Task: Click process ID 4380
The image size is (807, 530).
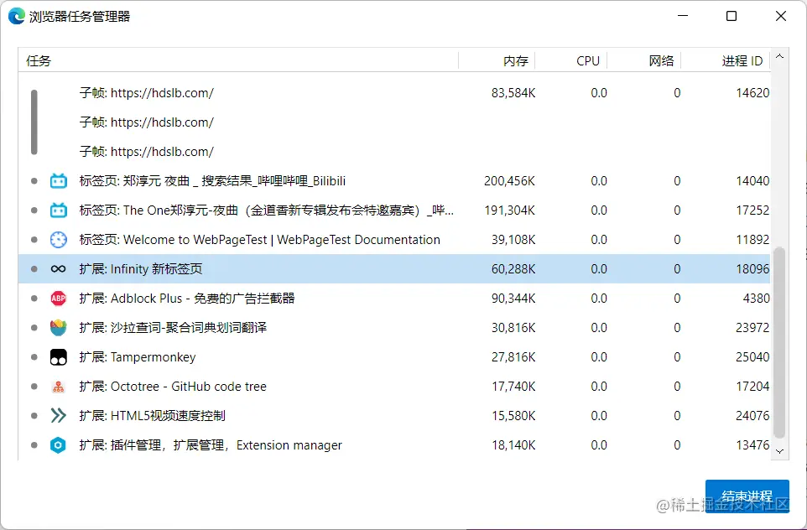Action: [756, 299]
